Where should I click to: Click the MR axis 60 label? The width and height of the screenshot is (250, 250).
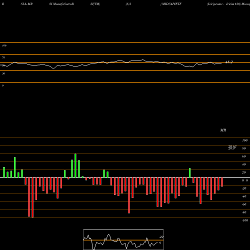243,156
